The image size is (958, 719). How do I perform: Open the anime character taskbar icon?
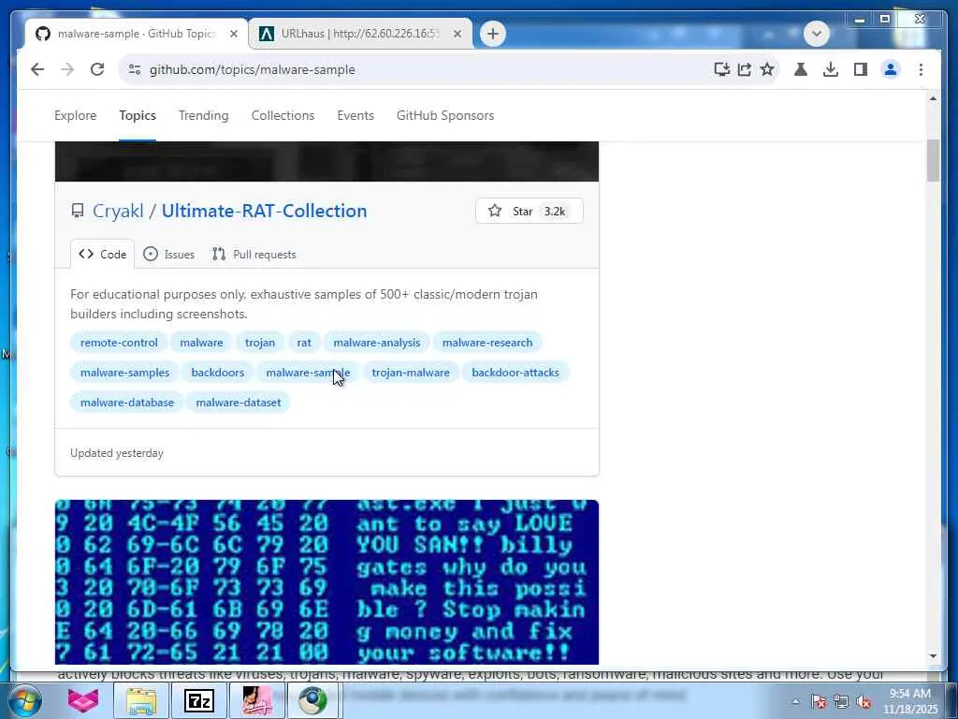[256, 700]
